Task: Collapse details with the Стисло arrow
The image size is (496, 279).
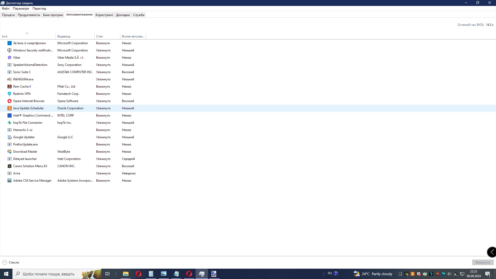Action: click(x=5, y=262)
